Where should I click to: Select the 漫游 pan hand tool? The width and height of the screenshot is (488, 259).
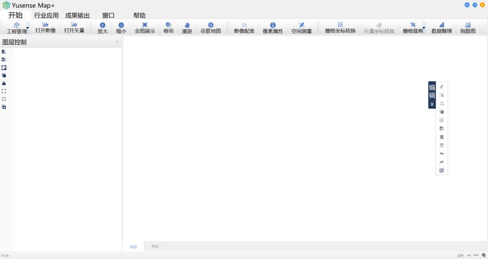pos(187,28)
